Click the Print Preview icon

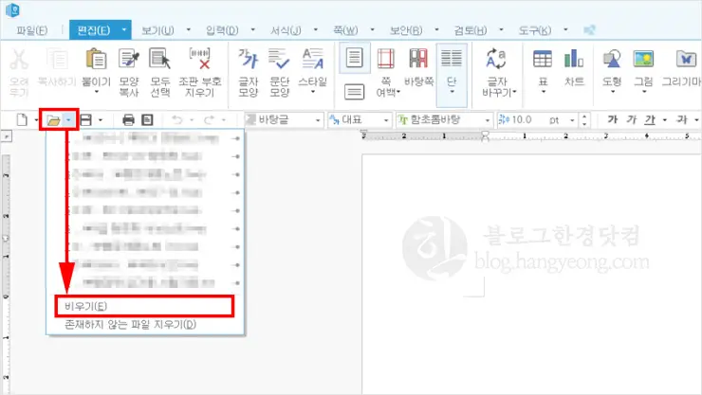pos(147,119)
